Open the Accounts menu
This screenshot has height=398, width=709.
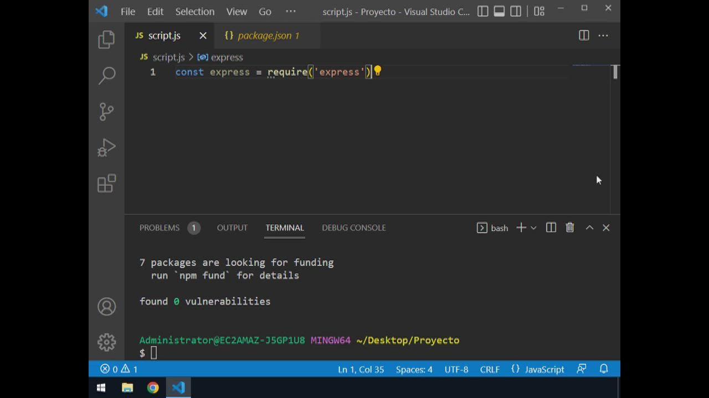[106, 306]
